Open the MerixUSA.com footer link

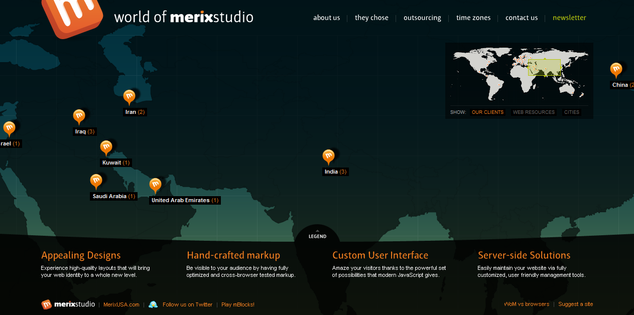point(121,304)
